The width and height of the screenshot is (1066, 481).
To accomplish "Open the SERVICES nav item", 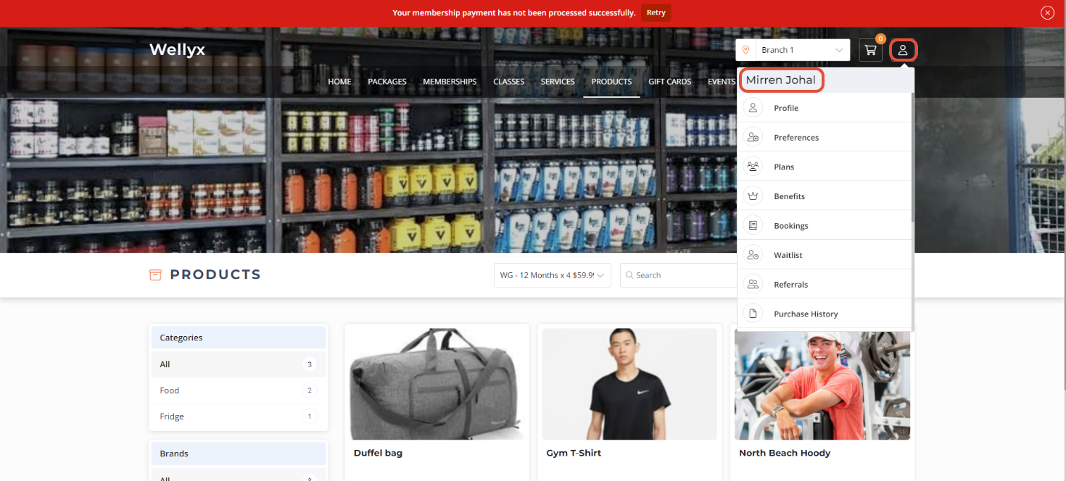I will click(x=558, y=82).
